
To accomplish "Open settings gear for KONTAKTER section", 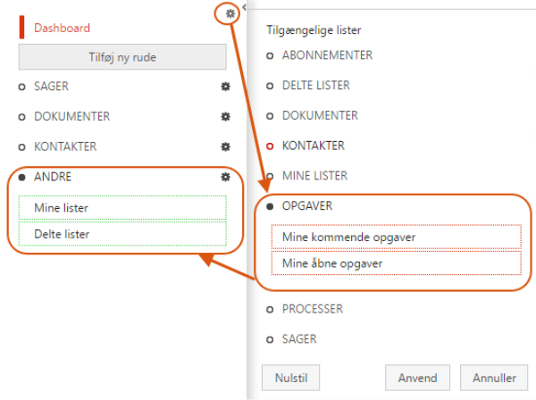I will [x=226, y=146].
